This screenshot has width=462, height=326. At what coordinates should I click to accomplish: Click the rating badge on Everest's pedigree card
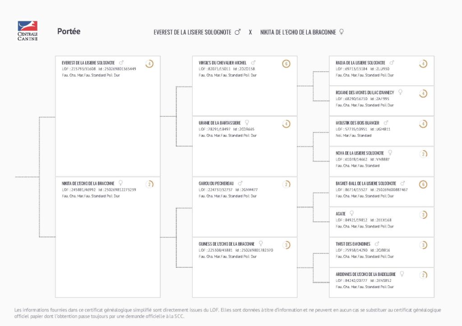tap(149, 64)
